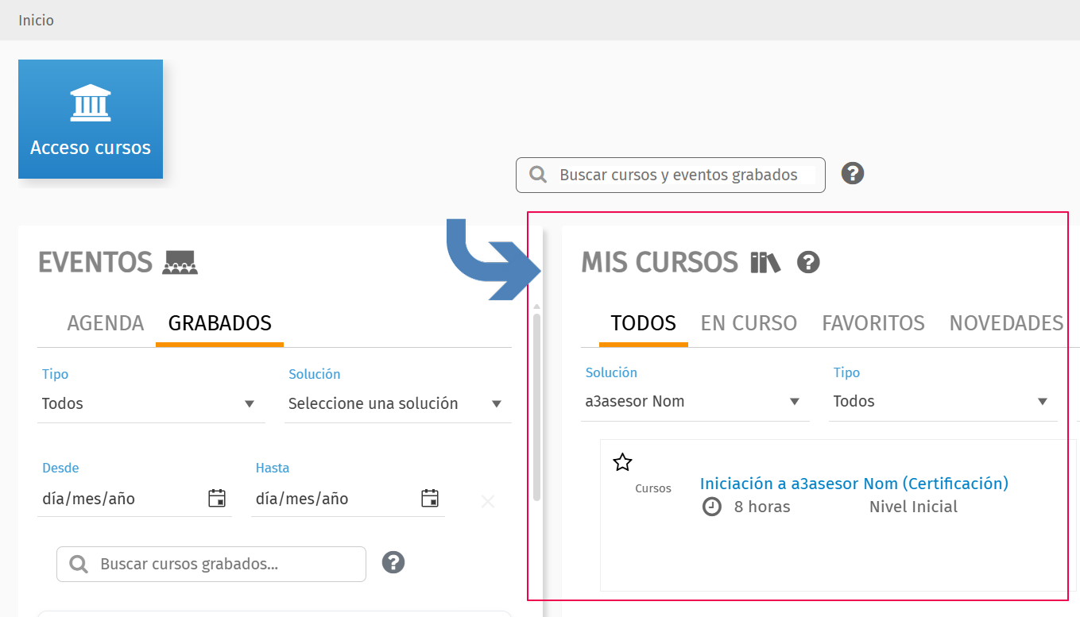1080x617 pixels.
Task: Open the calendar picker for the Hasta date
Action: [x=430, y=499]
